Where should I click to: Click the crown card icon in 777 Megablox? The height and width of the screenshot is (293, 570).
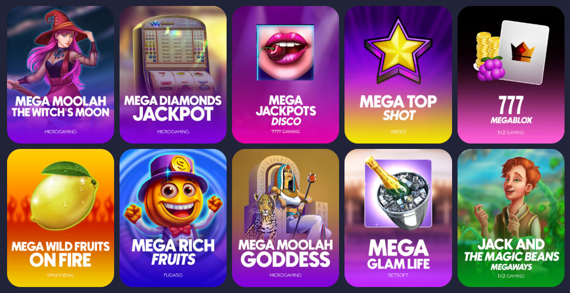pos(523,52)
